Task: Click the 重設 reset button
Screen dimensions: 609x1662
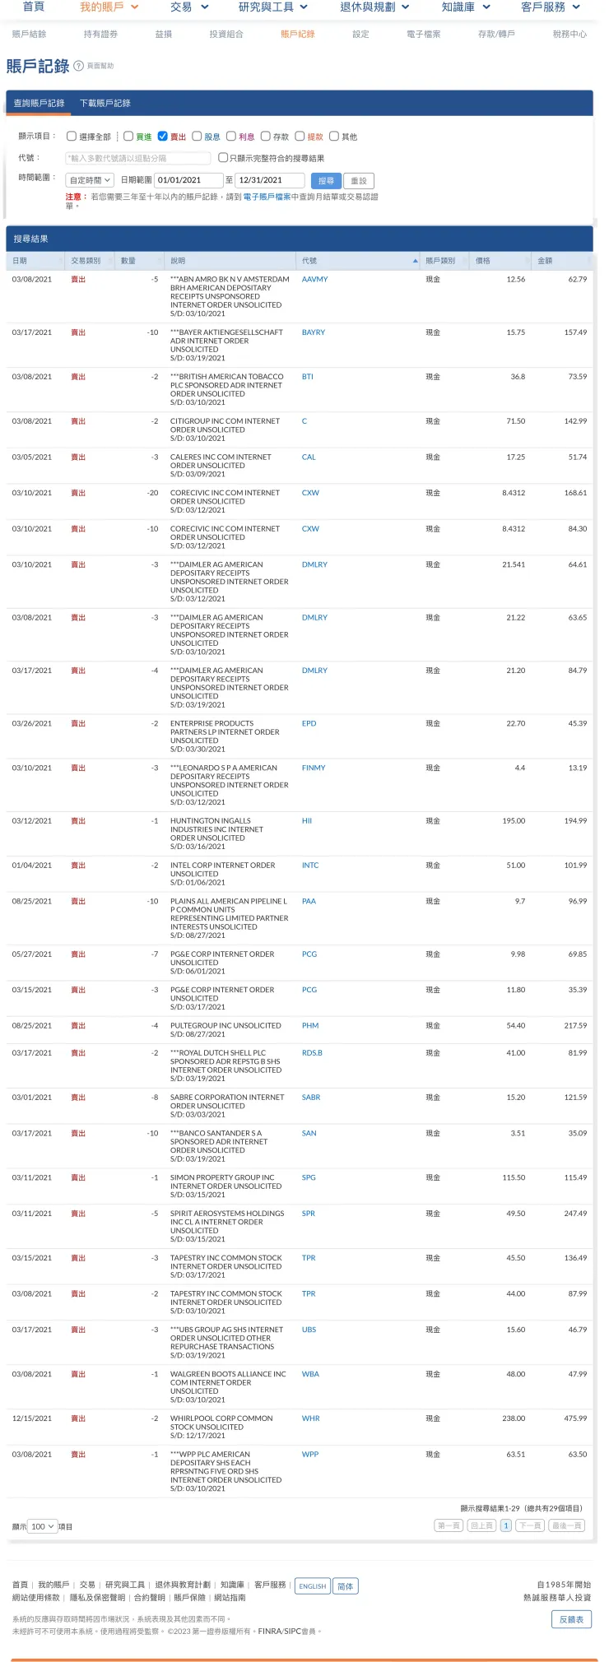Action: tap(359, 180)
